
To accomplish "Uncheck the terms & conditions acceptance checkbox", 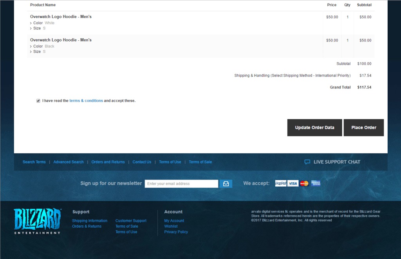I will (x=38, y=101).
